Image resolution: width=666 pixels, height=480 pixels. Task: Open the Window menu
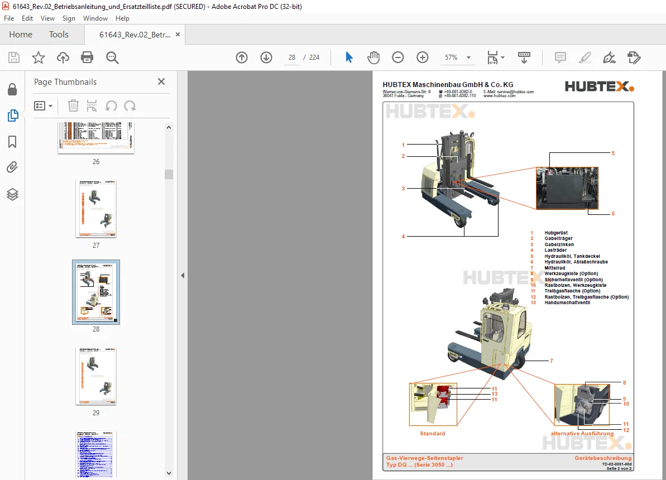tap(95, 18)
